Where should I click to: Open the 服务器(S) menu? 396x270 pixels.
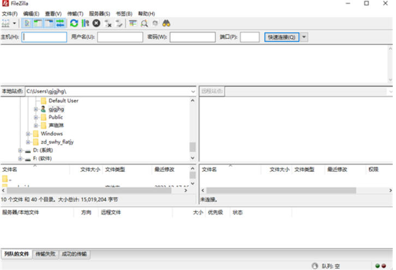coord(99,14)
